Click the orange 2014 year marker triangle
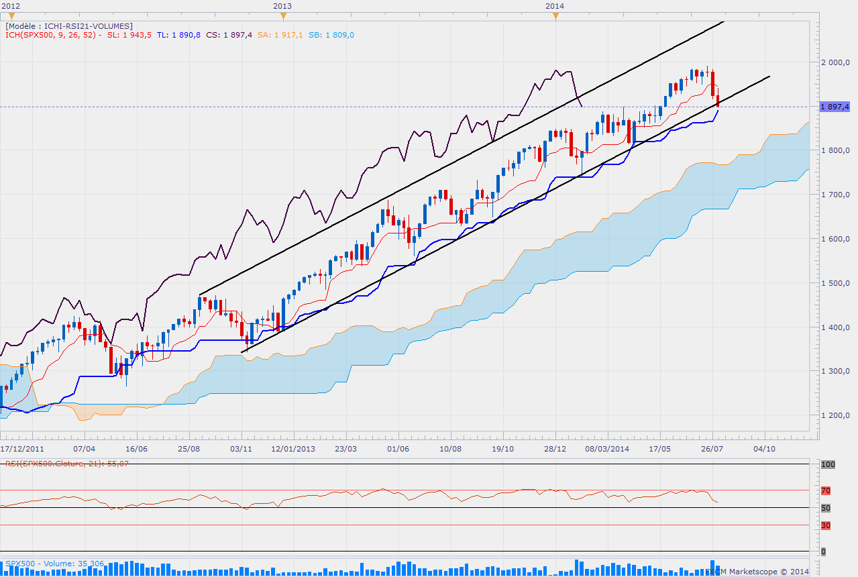The height and width of the screenshot is (577, 858). point(555,15)
